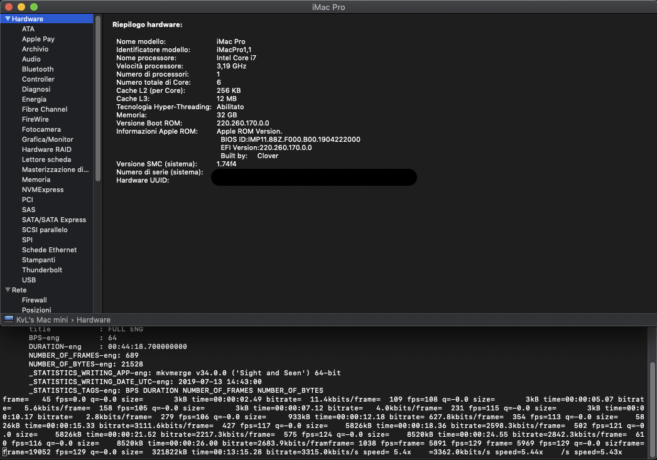Select Masterizzazione di... entry
Screen dimensions: 657x460
point(55,169)
